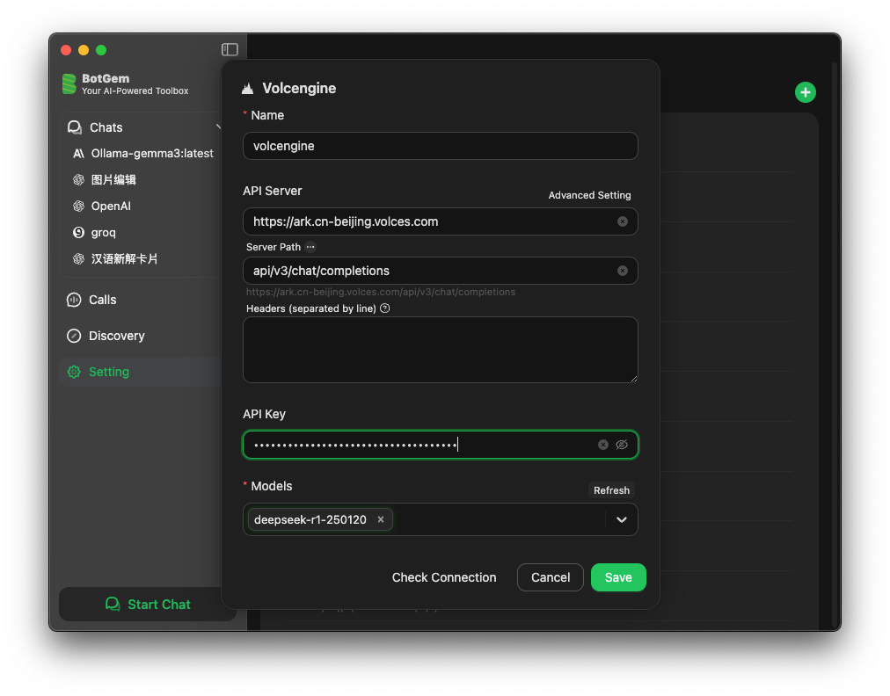890x696 pixels.
Task: Click the 汉语新解卡片 chat icon
Action: [78, 258]
